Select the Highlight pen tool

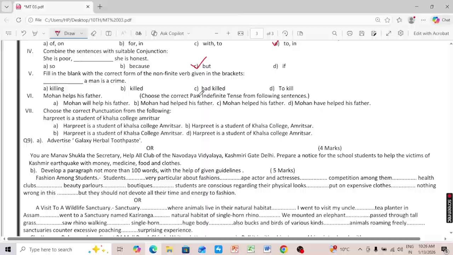[35, 33]
